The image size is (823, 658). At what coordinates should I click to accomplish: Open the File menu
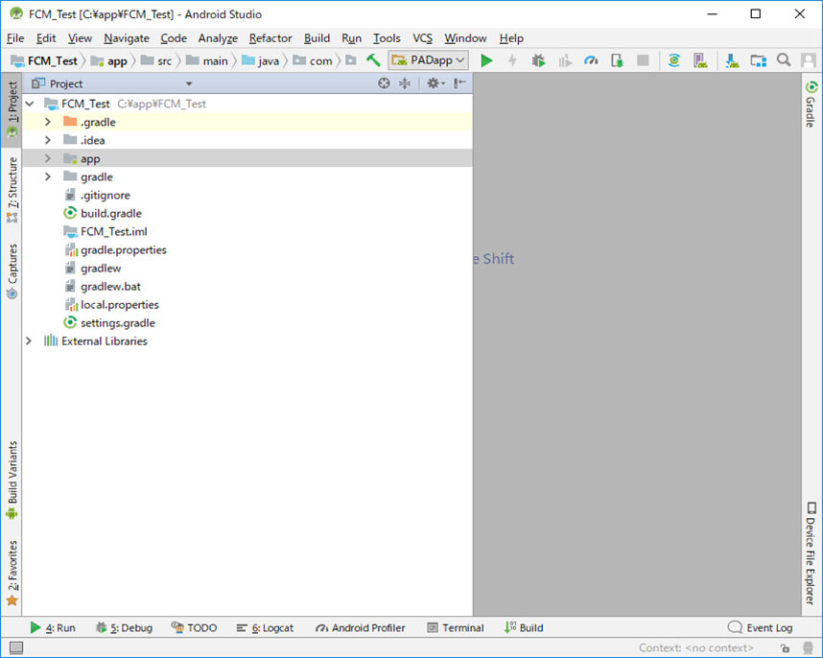[15, 38]
